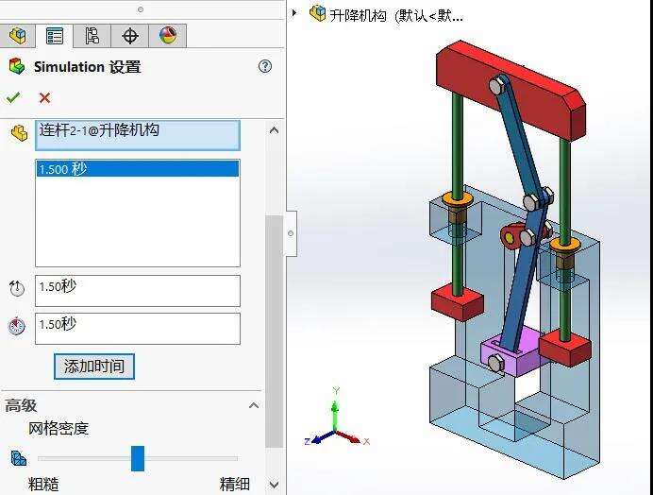Click the 粗糙 coarse label
This screenshot has height=495, width=653.
(x=43, y=485)
